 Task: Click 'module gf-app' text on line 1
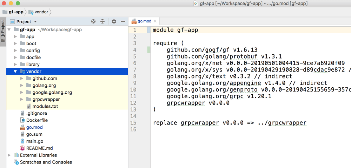click(175, 30)
